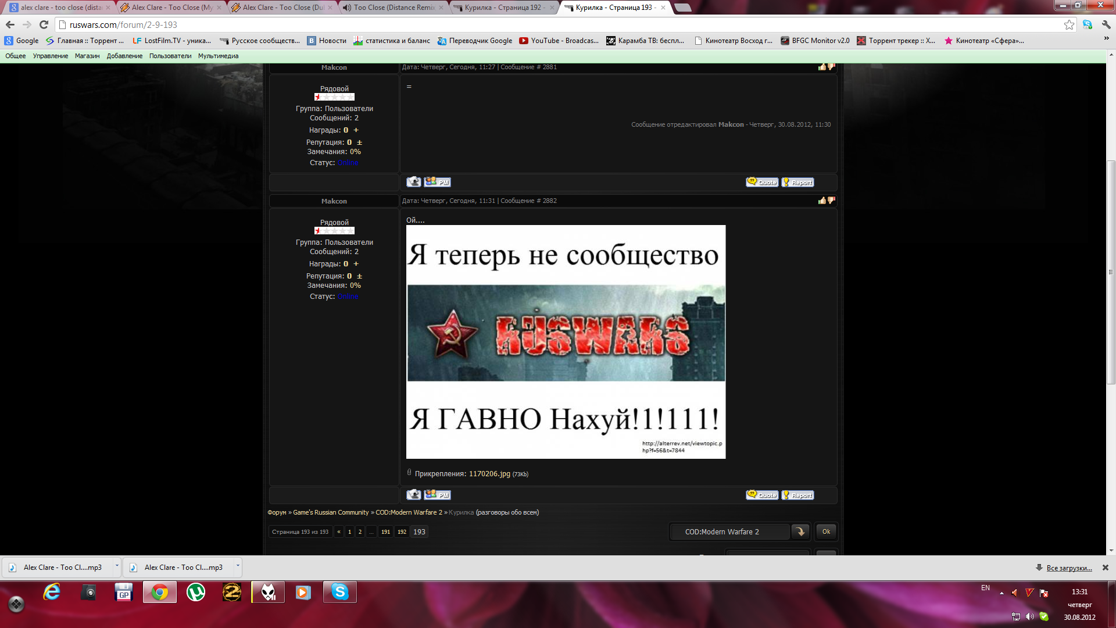This screenshot has height=628, width=1116.
Task: Open attachment 1170206.jpg link
Action: [489, 474]
